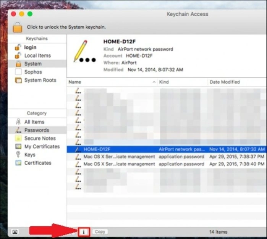Click the login keychain unlocked padlock icon
This screenshot has height=239, width=267.
coord(18,47)
